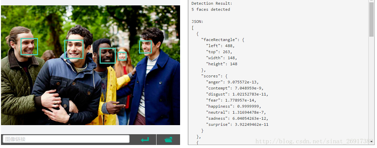Submit the image link with the enter arrow button
The width and height of the screenshot is (377, 148).
(144, 139)
